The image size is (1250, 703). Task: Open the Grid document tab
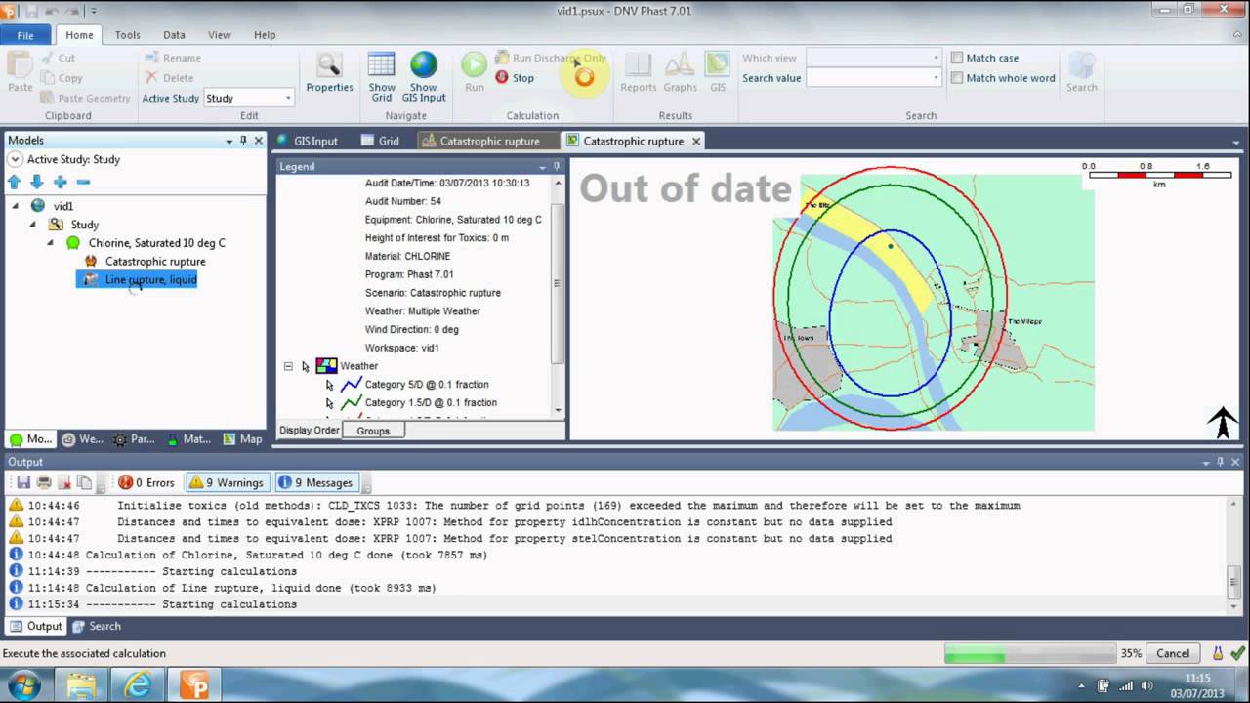tap(381, 141)
